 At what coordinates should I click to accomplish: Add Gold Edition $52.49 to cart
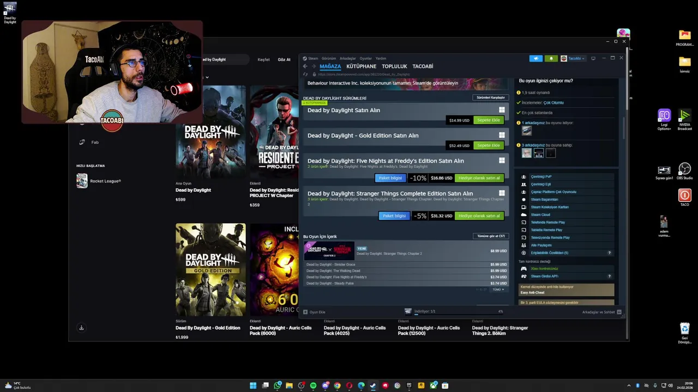coord(489,145)
